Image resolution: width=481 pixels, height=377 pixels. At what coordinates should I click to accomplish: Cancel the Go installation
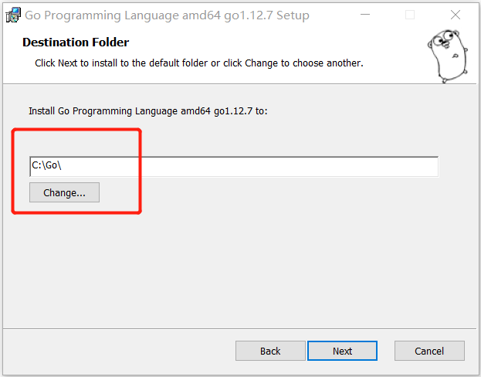pos(429,351)
